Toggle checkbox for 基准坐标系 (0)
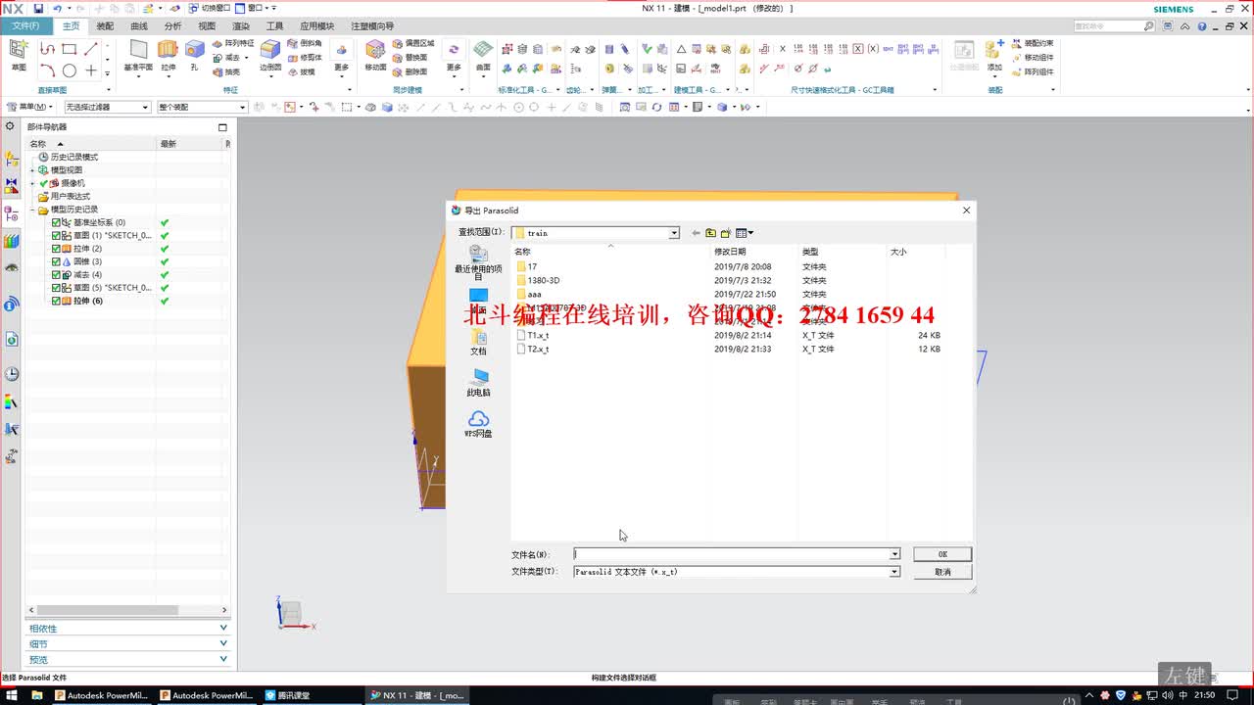 [x=56, y=222]
